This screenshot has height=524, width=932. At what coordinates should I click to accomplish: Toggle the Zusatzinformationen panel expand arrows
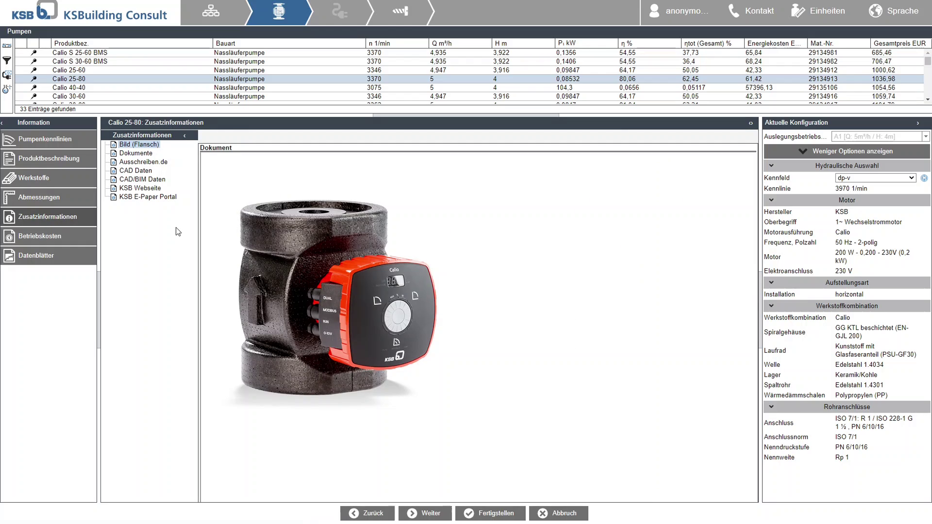click(x=751, y=123)
